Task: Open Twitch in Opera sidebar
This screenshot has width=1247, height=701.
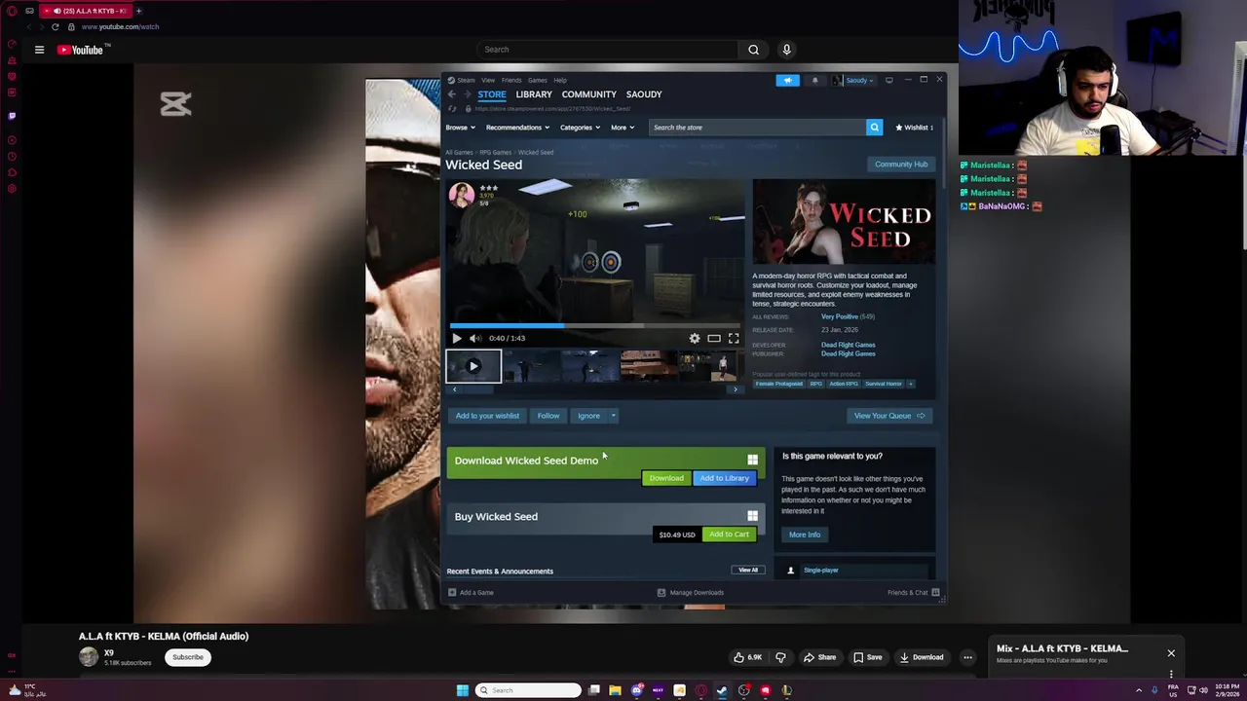Action: (12, 116)
